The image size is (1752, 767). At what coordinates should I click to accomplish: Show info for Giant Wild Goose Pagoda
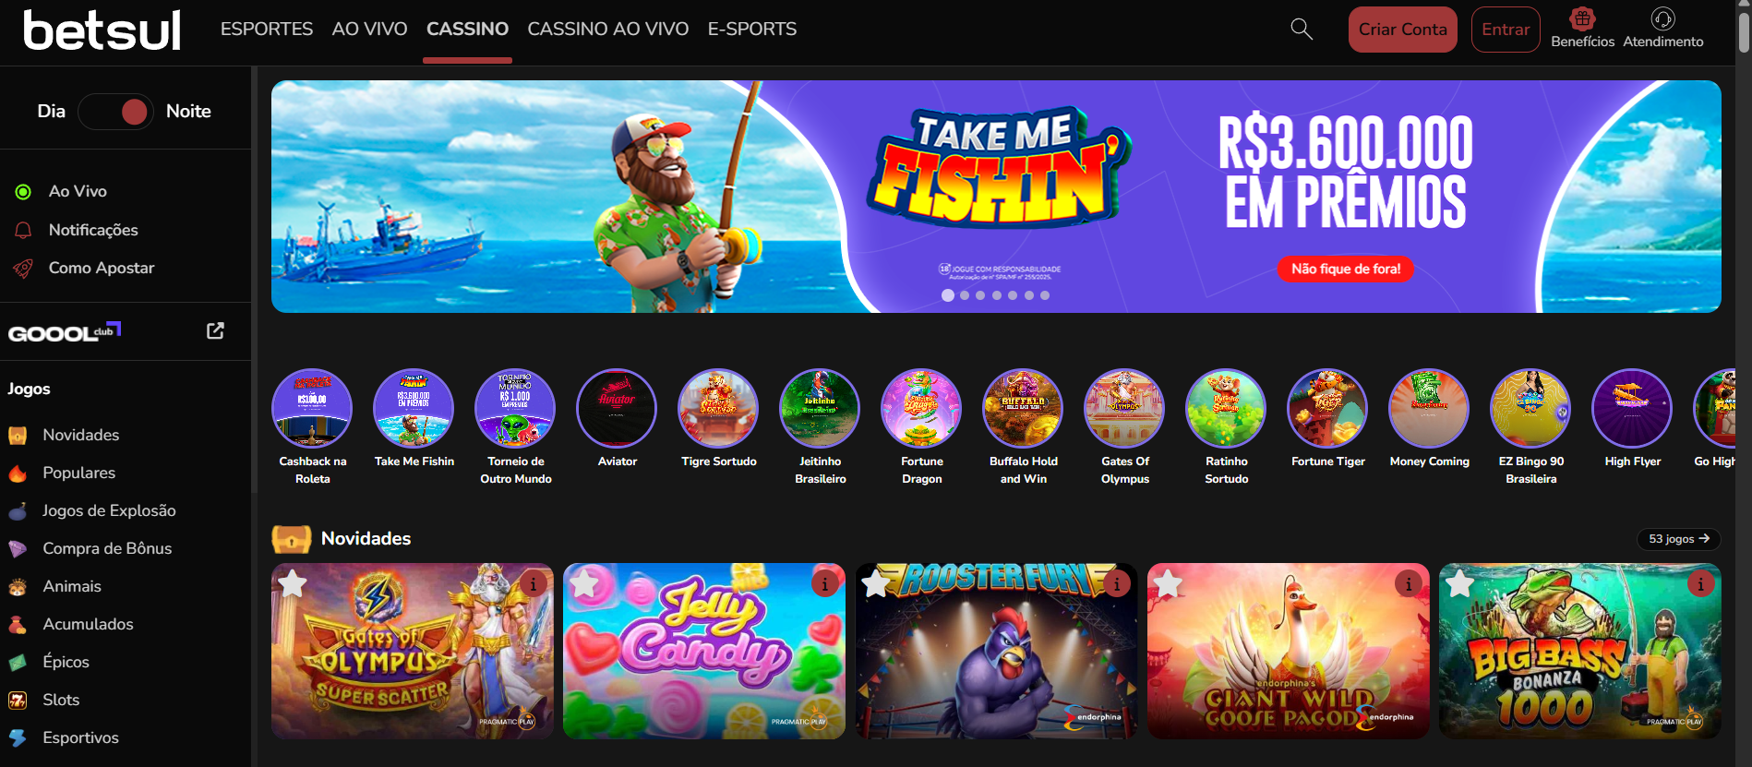(x=1408, y=583)
